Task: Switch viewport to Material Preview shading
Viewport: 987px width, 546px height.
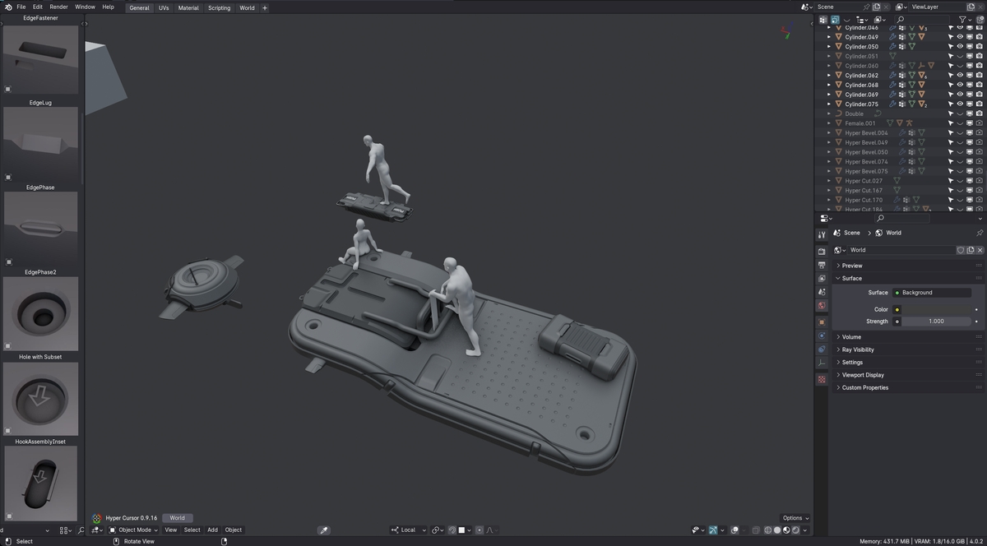Action: point(786,530)
